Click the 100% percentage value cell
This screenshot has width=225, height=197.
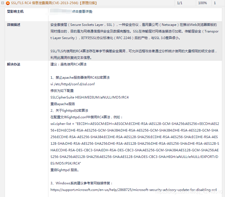pos(203,3)
